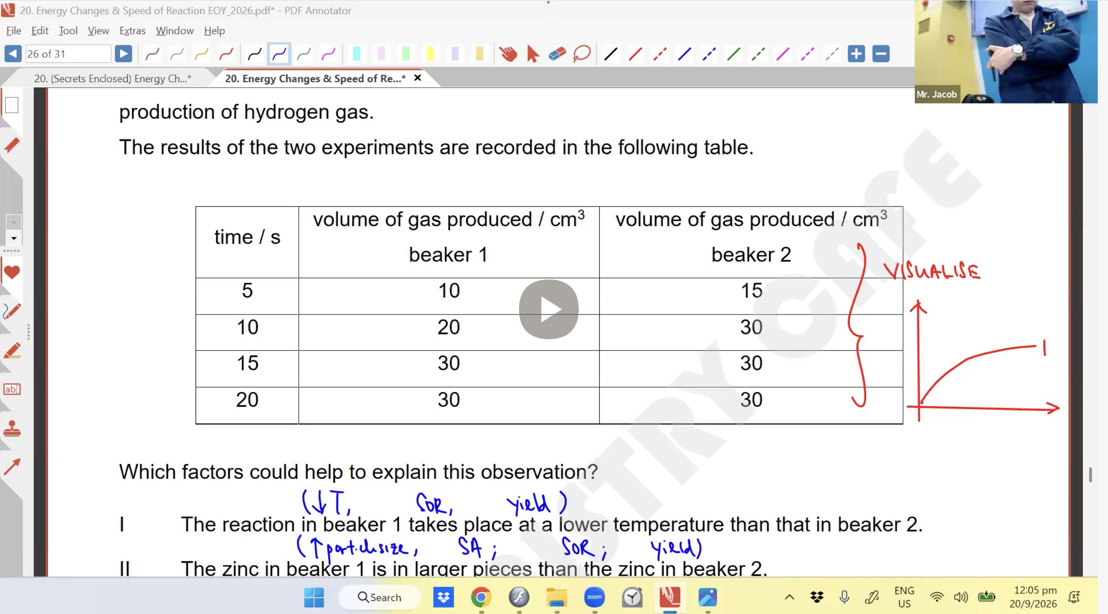This screenshot has height=614, width=1108.
Task: Click the taskbar Search box
Action: point(379,597)
